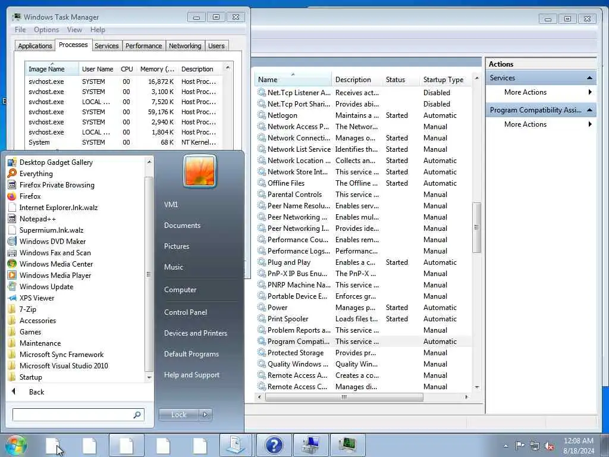609x457 pixels.
Task: Expand the Startup folder
Action: pyautogui.click(x=31, y=377)
